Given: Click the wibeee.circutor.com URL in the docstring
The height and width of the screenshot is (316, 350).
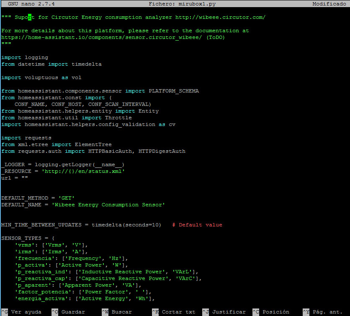Looking at the screenshot, I should coord(220,17).
